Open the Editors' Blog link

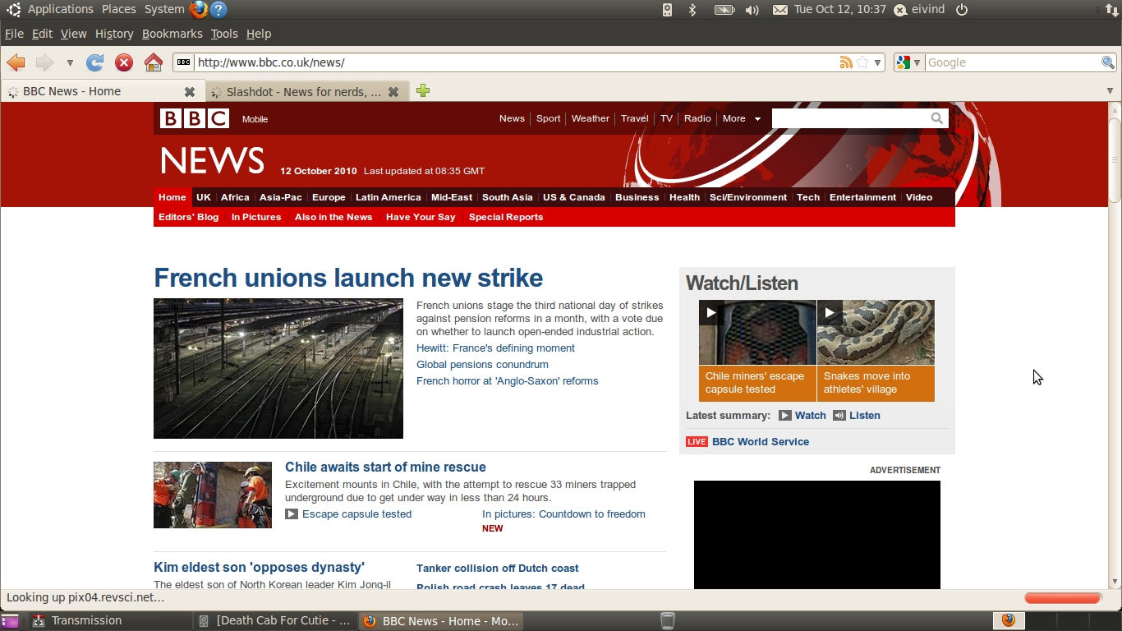[x=188, y=217]
